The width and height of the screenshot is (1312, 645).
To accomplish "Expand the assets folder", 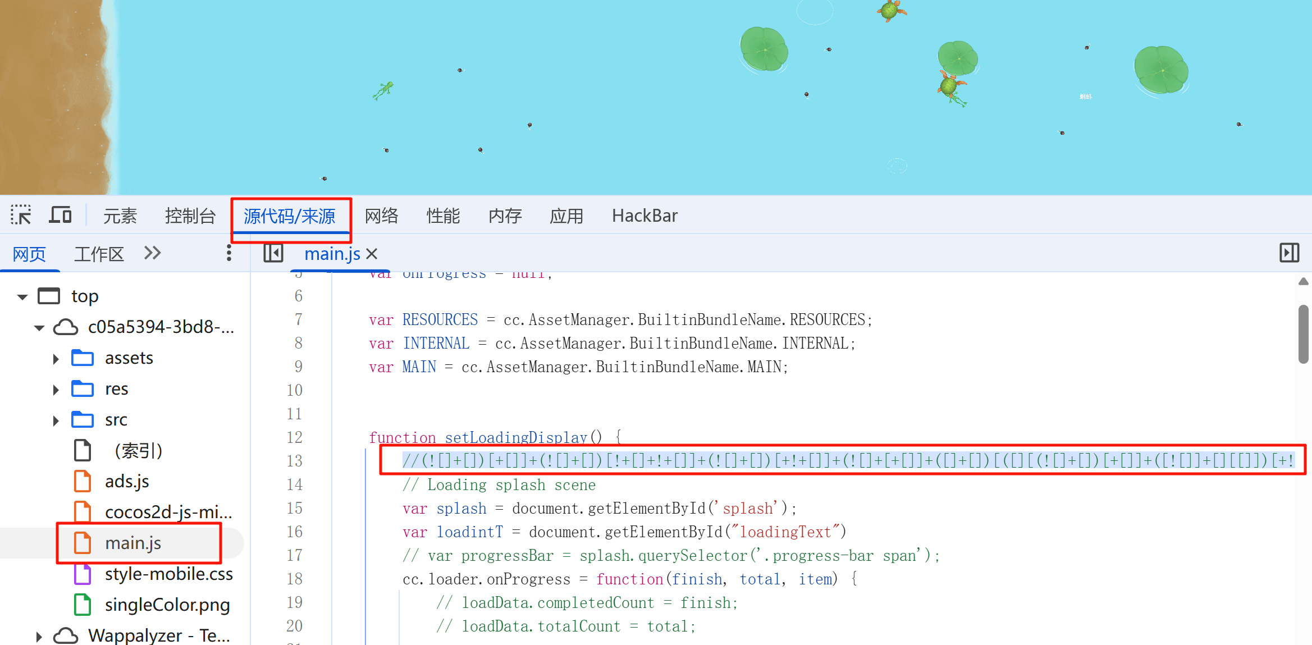I will tap(56, 359).
